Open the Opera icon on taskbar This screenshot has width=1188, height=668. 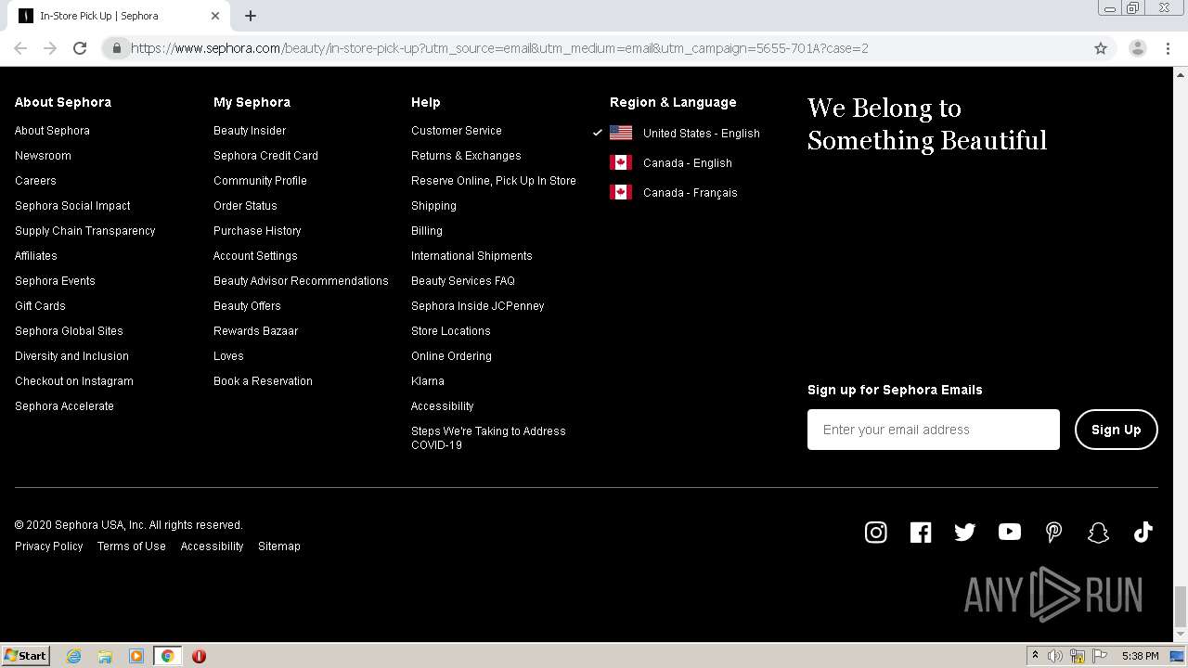pos(199,656)
